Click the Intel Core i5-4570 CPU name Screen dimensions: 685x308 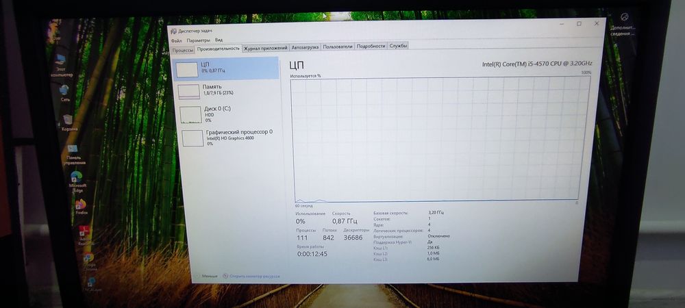coord(537,64)
